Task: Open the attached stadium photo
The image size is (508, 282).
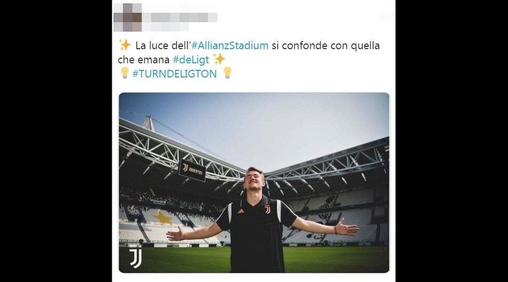Action: coord(254,183)
